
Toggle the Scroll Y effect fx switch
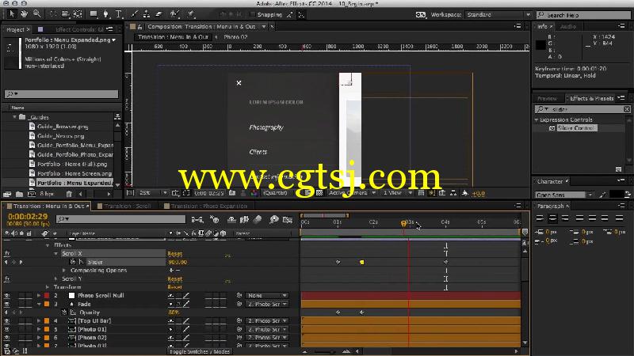7,279
